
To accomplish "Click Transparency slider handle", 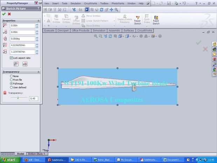I will pos(18,98).
